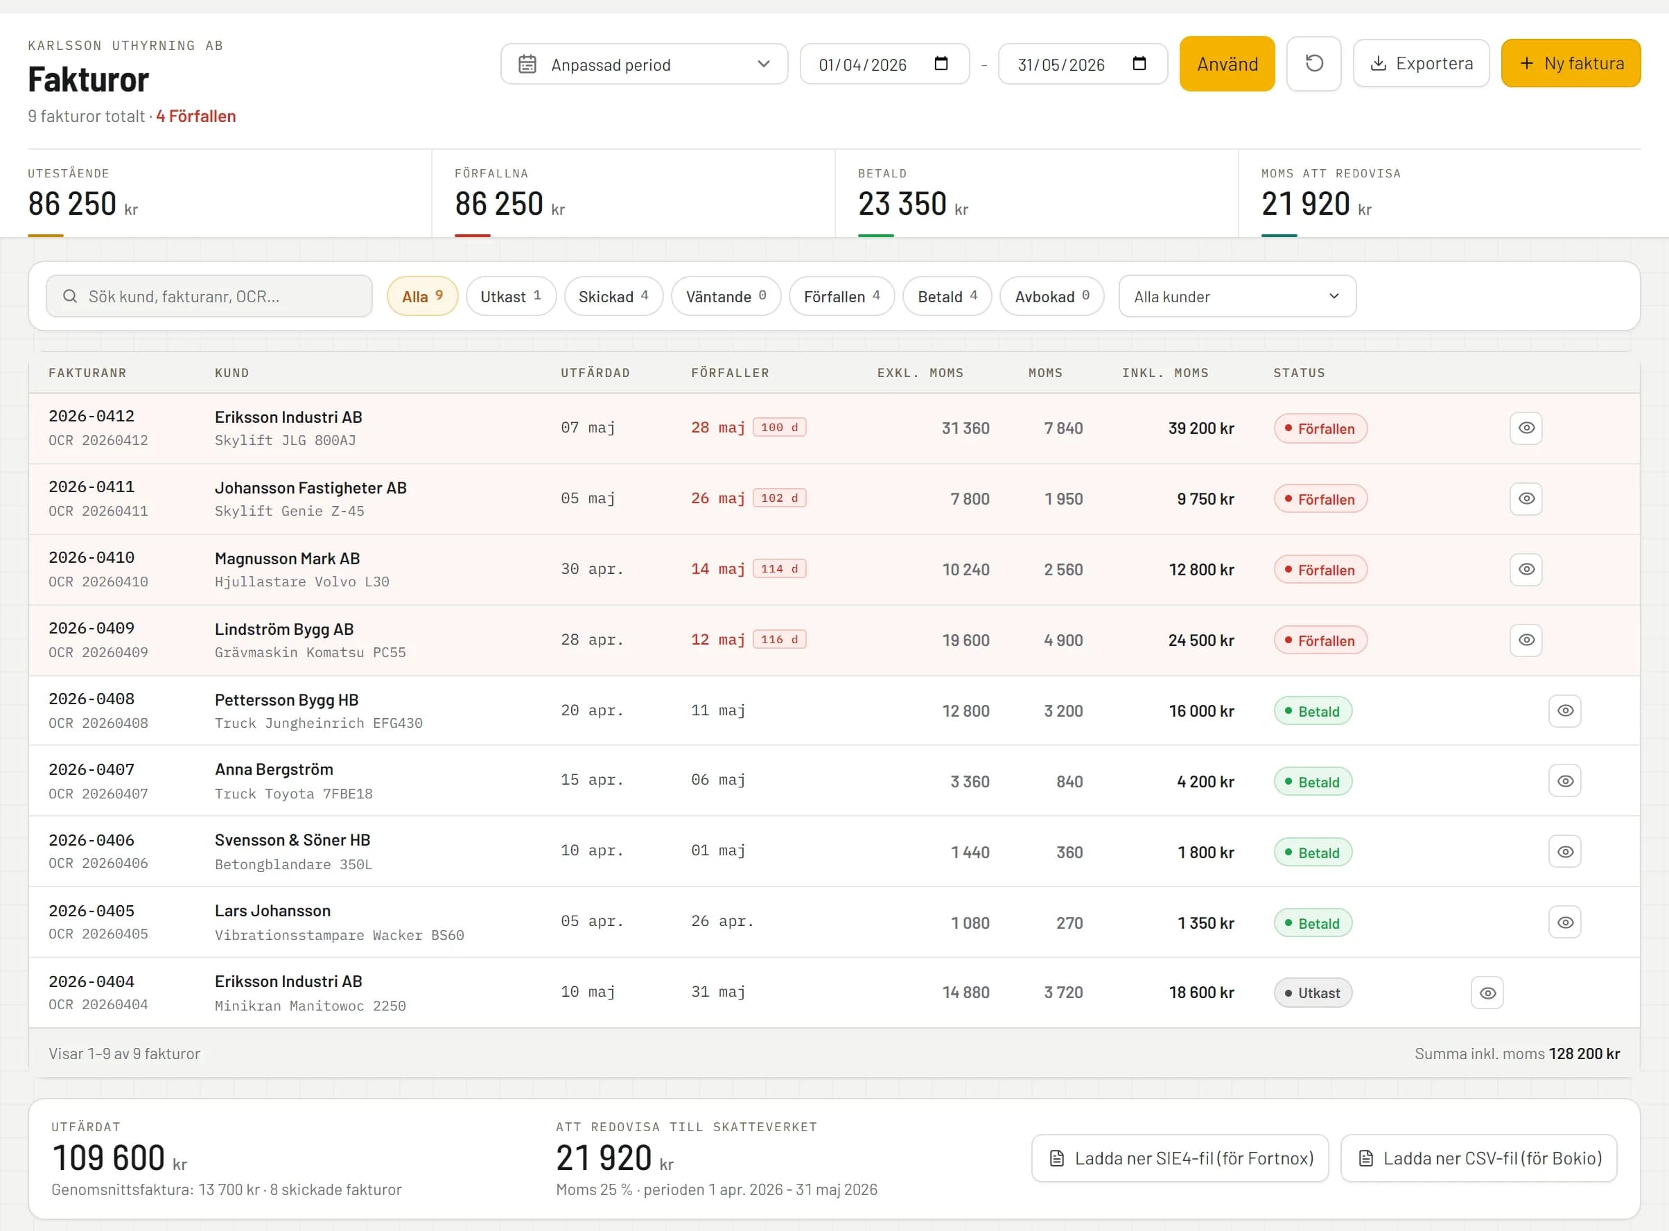Filter by Avbokad status
The image size is (1669, 1231).
click(1051, 297)
